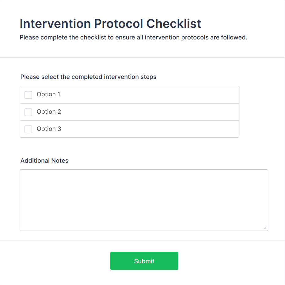Click empty space in Option 3 row
This screenshot has height=285, width=285.
point(149,129)
